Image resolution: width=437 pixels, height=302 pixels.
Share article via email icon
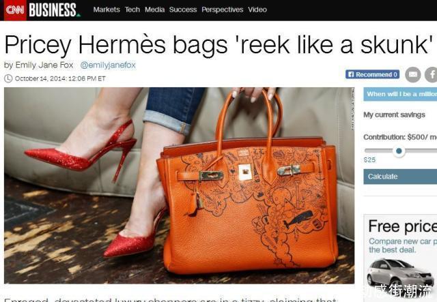412,74
